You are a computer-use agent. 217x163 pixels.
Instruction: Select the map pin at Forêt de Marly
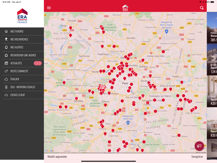(64, 83)
